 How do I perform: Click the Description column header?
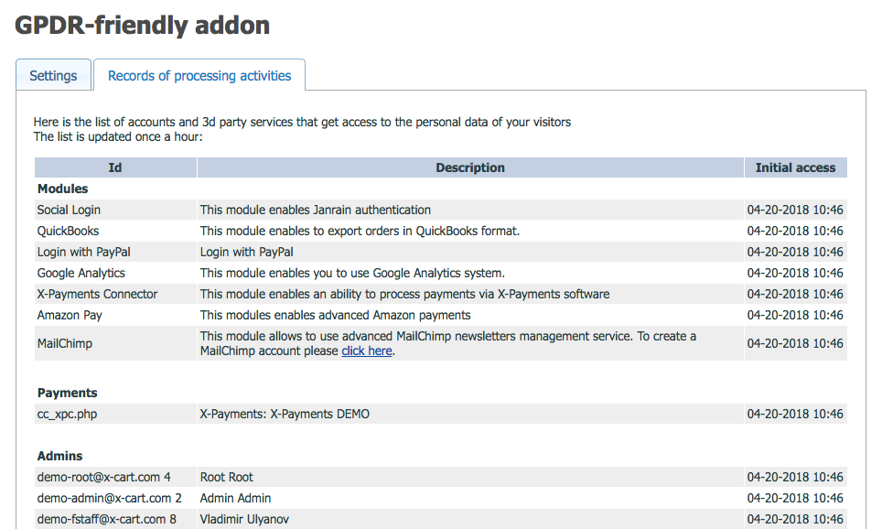pos(470,167)
